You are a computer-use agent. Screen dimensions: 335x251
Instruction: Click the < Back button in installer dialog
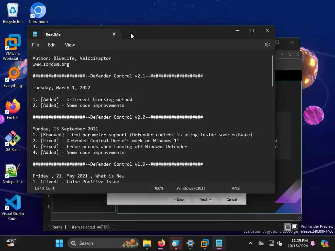(x=179, y=199)
